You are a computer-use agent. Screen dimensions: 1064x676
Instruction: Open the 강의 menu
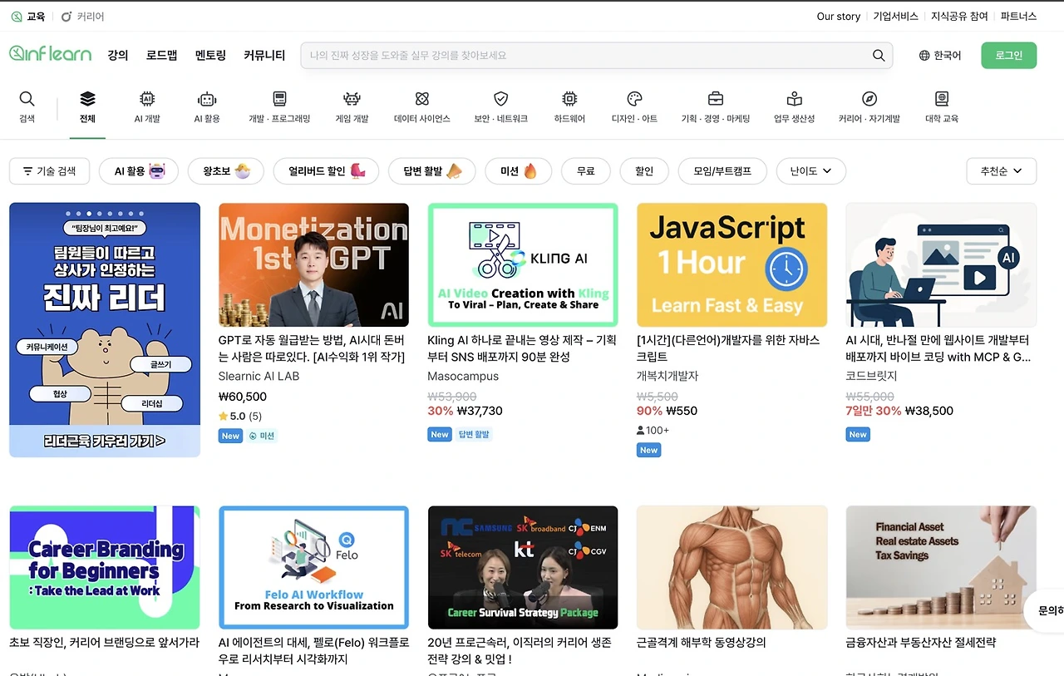tap(118, 56)
